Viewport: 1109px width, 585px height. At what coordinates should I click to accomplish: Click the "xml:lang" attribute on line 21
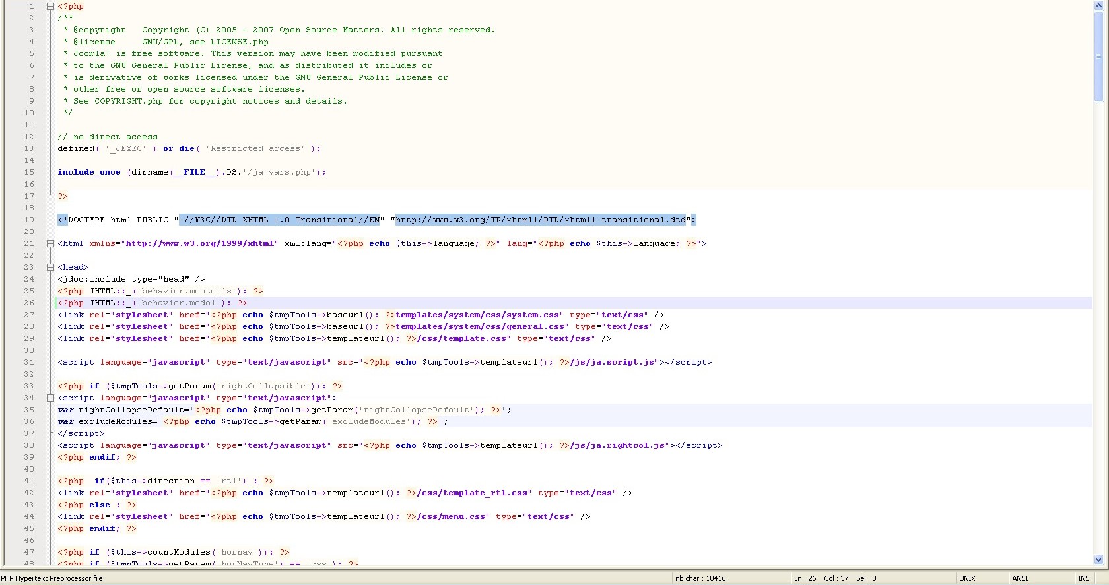306,243
